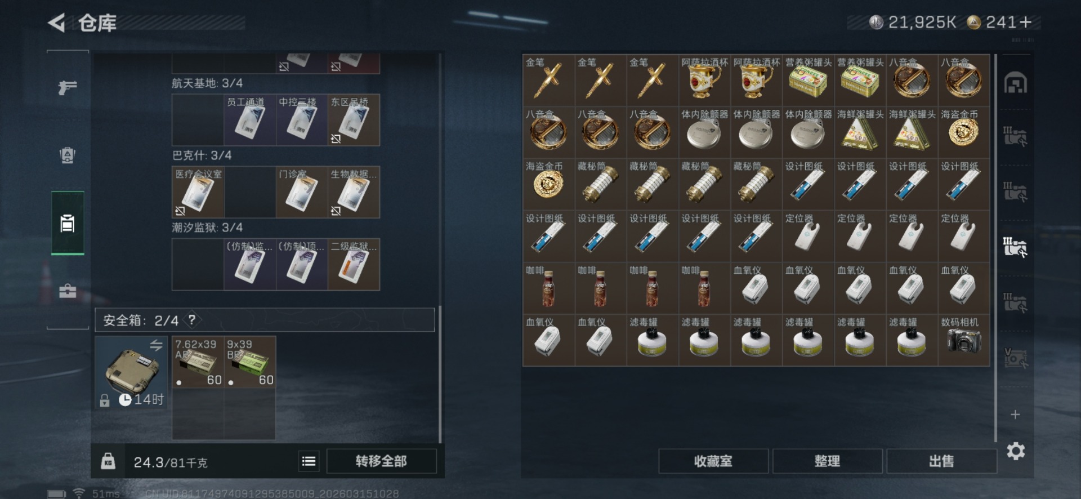The width and height of the screenshot is (1081, 499).
Task: Add a new storage page with plus icon
Action: tap(1015, 415)
